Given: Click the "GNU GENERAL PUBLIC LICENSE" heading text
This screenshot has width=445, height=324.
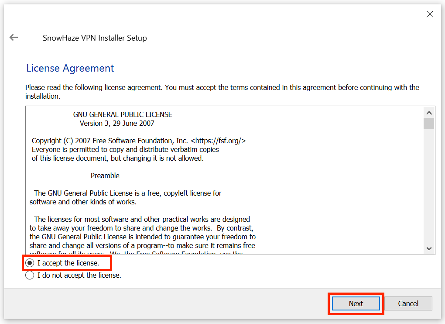Looking at the screenshot, I should click(123, 114).
